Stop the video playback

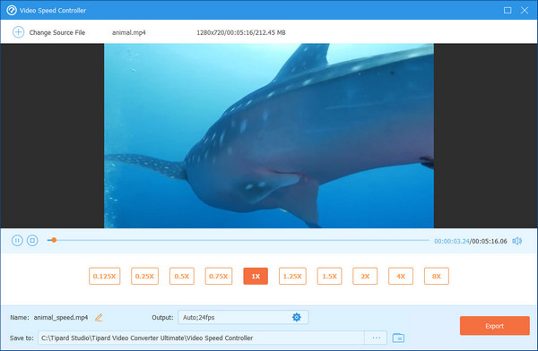(x=32, y=241)
